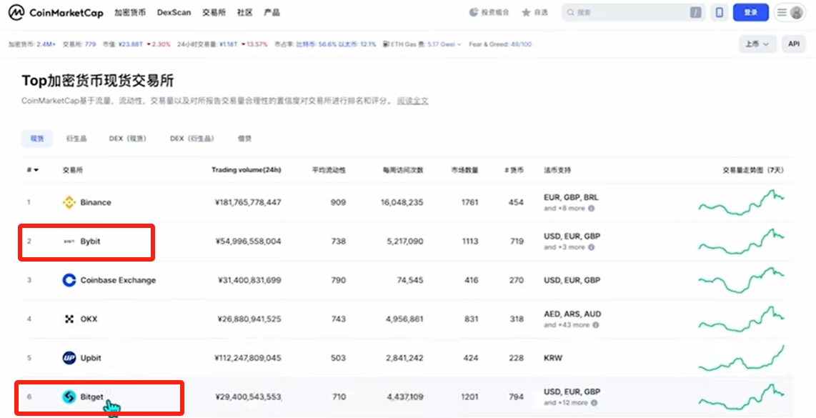Open the 产品 menu
The height and width of the screenshot is (418, 816).
tap(272, 12)
